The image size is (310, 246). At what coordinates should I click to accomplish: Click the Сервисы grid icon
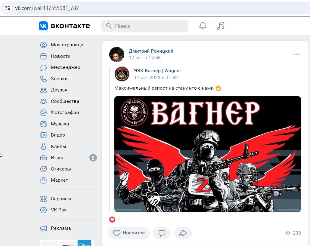tap(44, 199)
